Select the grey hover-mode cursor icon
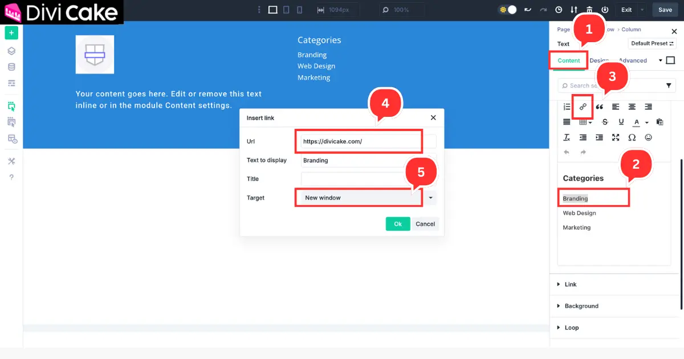This screenshot has width=684, height=359. [11, 122]
